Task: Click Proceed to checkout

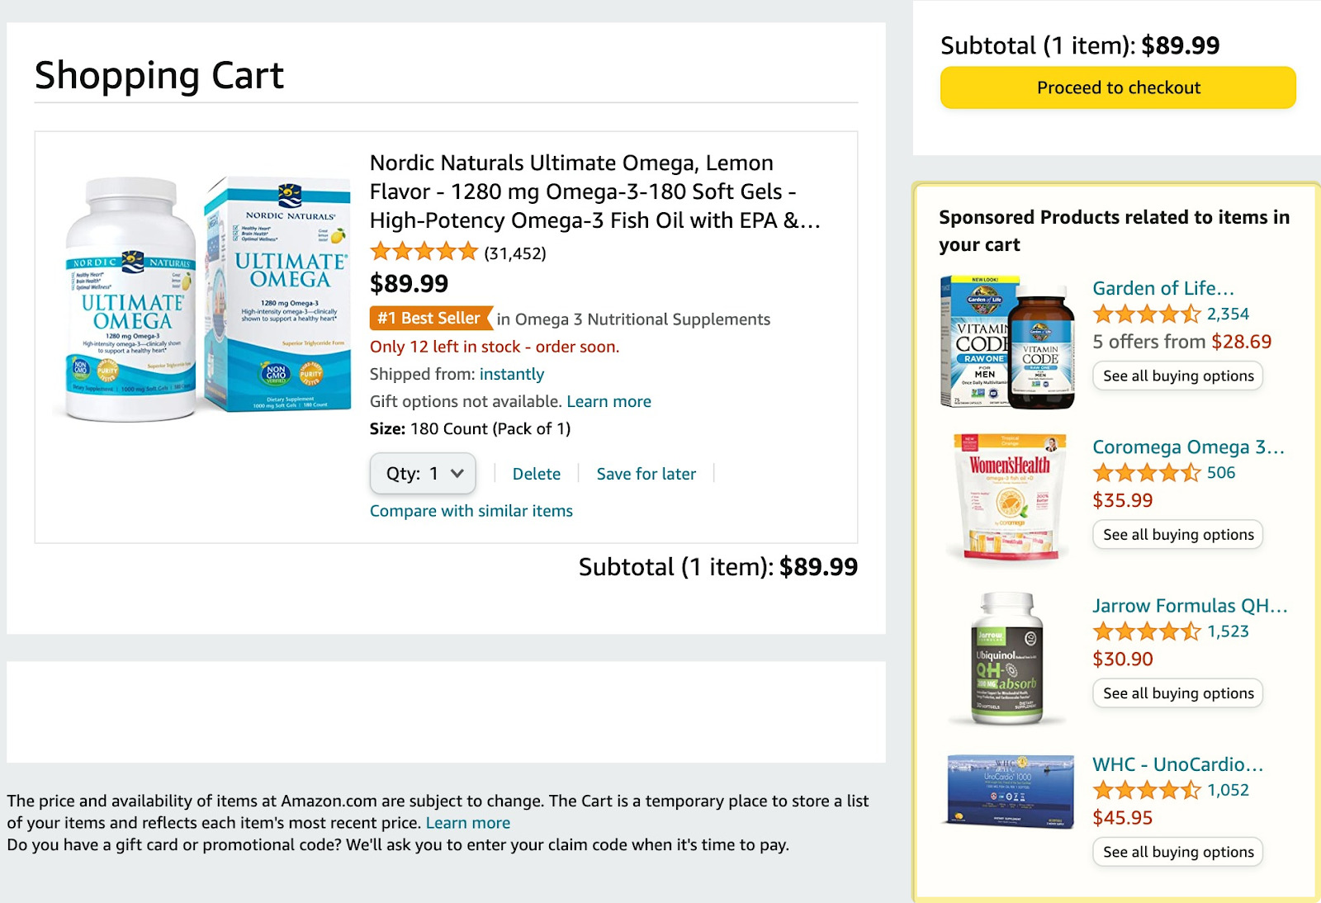Action: [x=1117, y=87]
